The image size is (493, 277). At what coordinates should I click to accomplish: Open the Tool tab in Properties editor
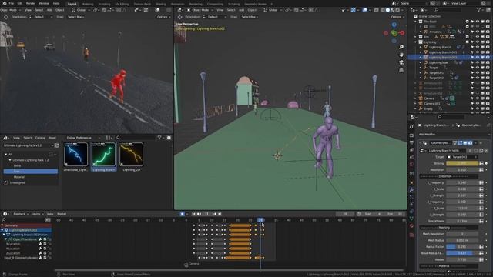pos(411,126)
